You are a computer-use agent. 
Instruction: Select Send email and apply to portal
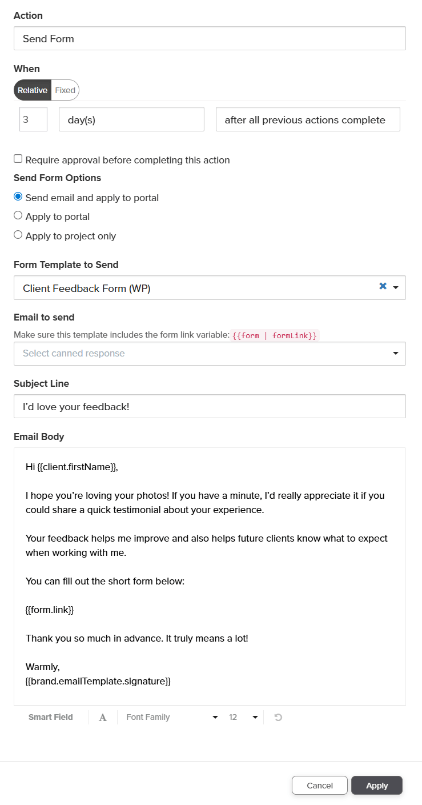(18, 197)
